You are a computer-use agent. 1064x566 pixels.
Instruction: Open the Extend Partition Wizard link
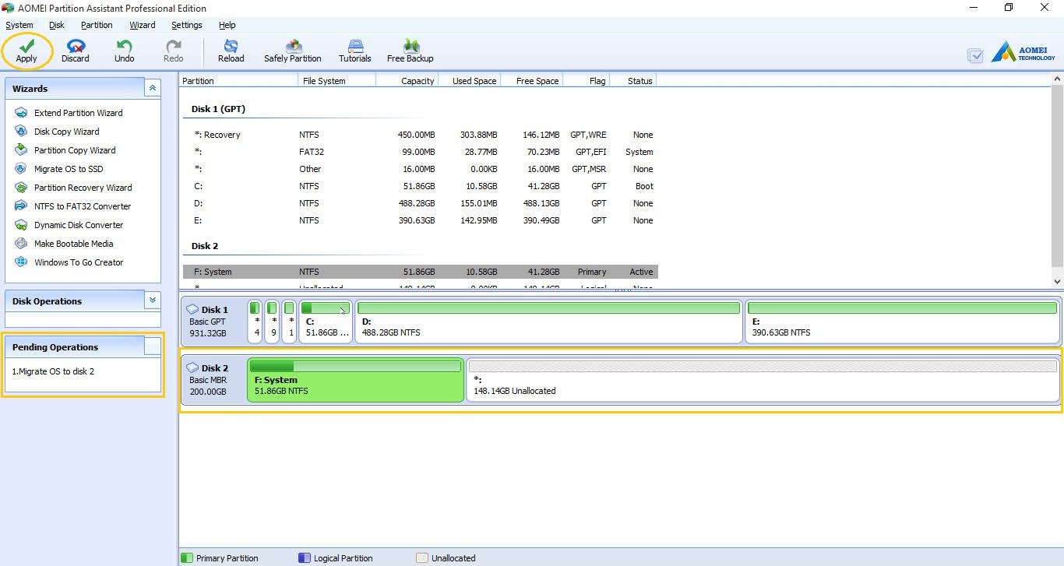[x=78, y=113]
